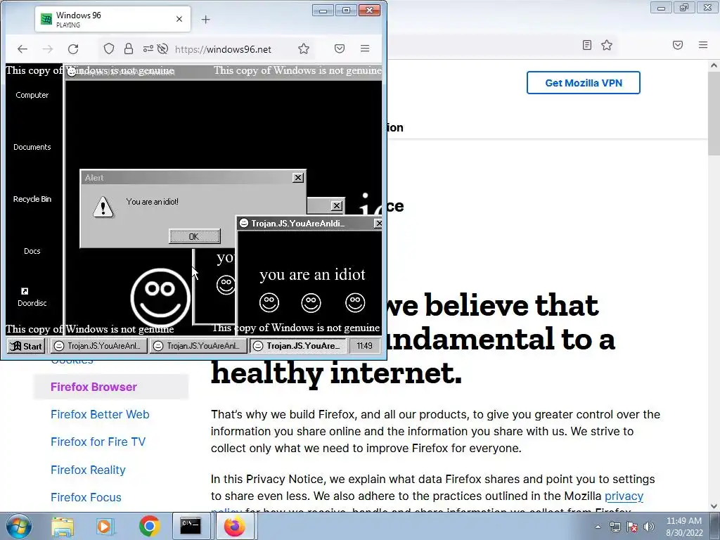
Task: Open the Firefox for Fire TV link
Action: coord(98,442)
